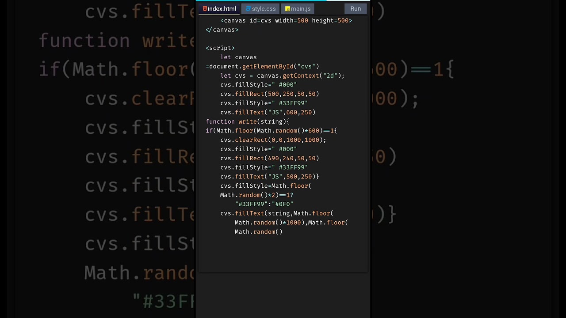Click 'cvs.fillText(string,Math.floor(' line

click(277, 213)
